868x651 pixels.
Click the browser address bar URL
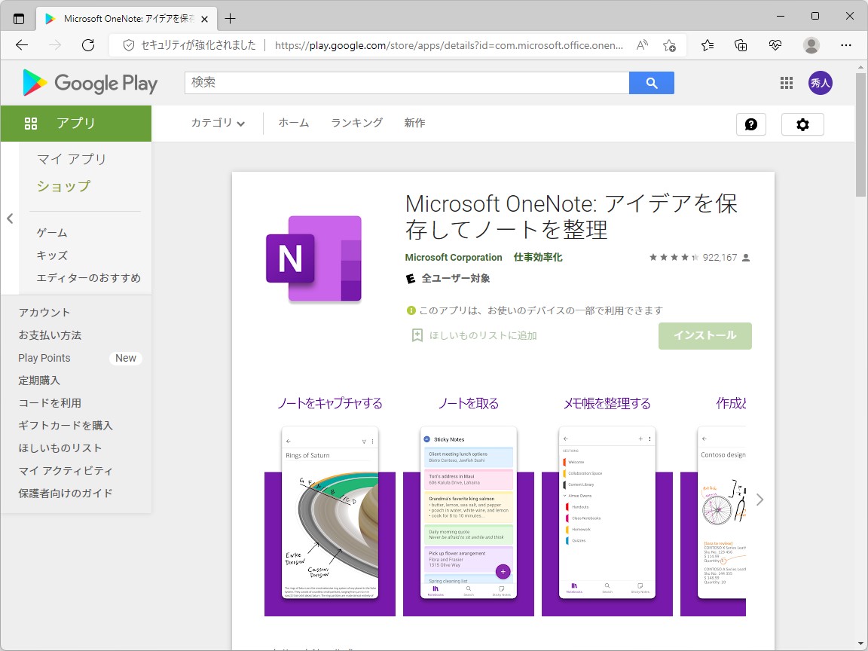[449, 45]
